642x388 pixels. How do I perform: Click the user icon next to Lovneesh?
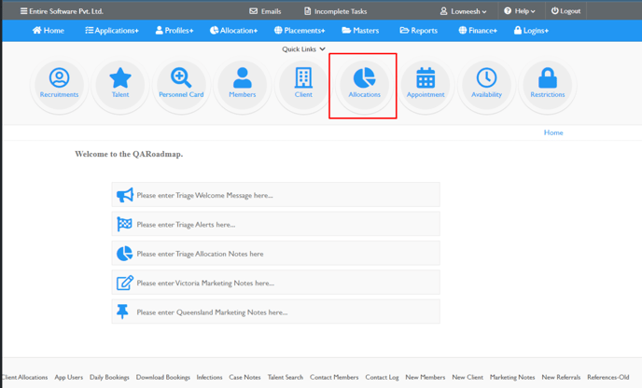tap(443, 11)
